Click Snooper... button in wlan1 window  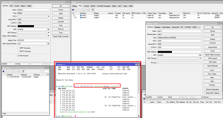coord(212,85)
